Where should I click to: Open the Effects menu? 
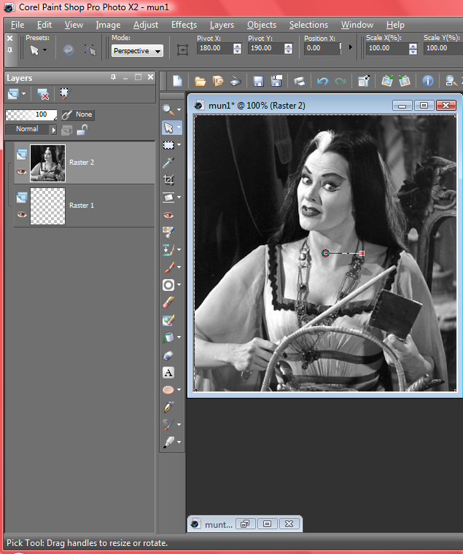184,25
